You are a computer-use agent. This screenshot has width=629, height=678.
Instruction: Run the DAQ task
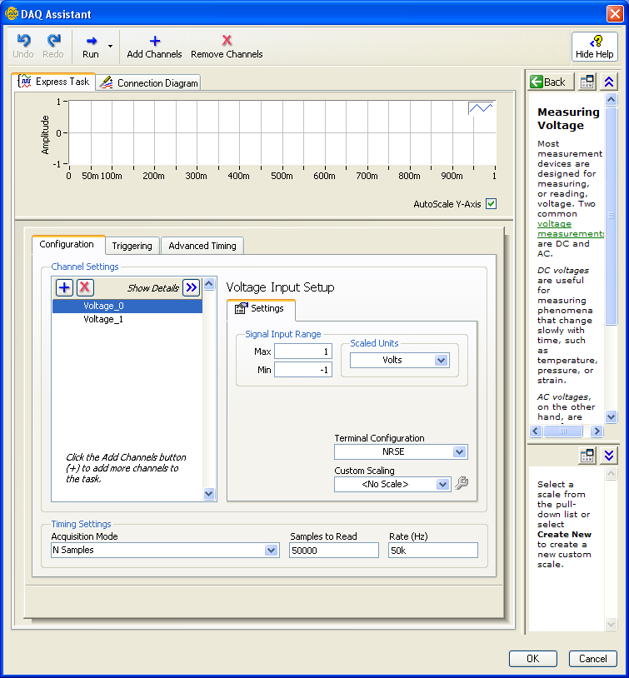[x=91, y=47]
